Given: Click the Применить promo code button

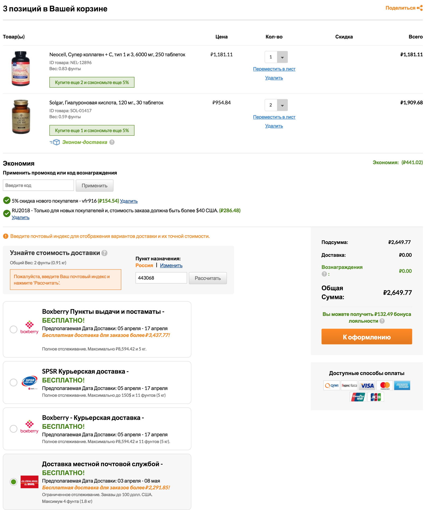Looking at the screenshot, I should tap(94, 186).
